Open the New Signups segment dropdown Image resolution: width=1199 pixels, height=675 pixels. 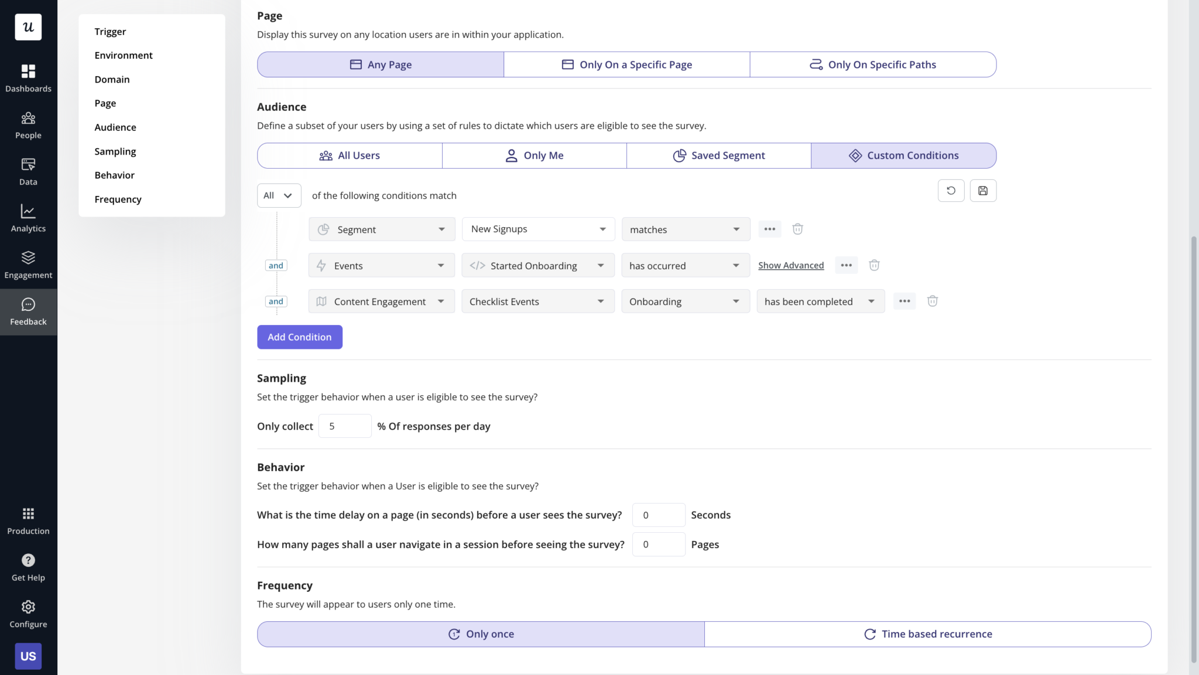537,229
